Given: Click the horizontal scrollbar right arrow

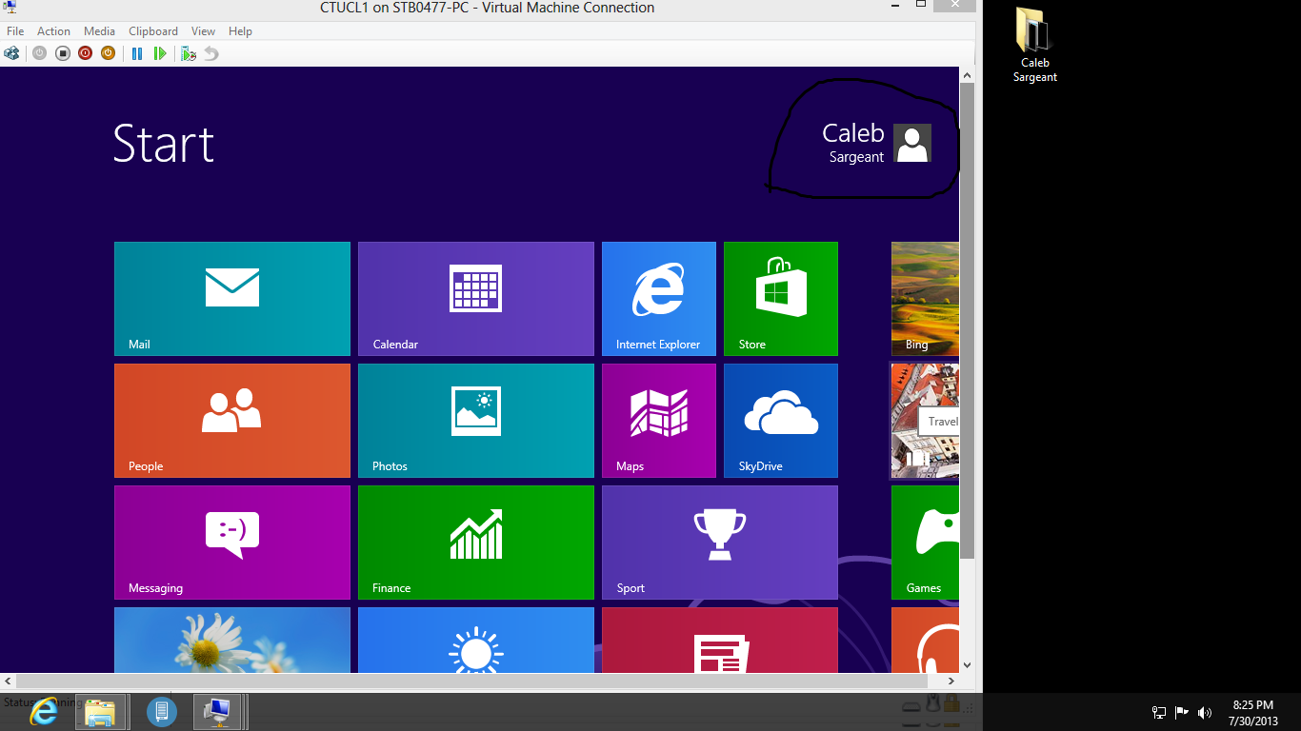Looking at the screenshot, I should tap(951, 681).
